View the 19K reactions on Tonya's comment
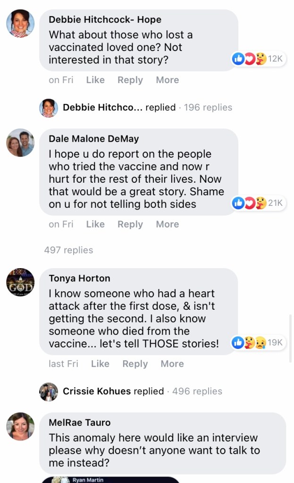 tap(259, 343)
